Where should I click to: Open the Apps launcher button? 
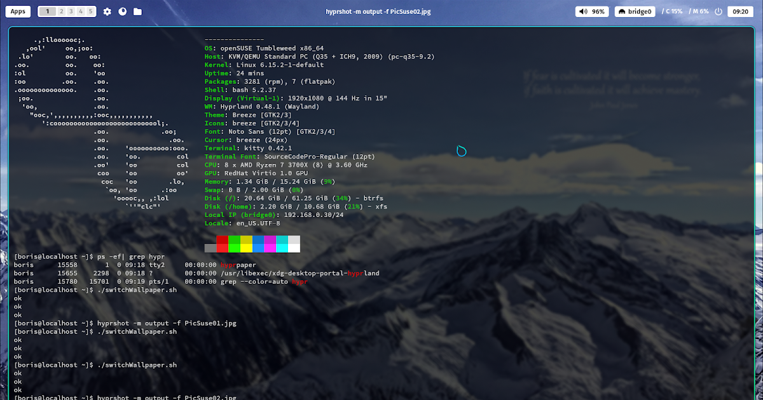coord(18,11)
